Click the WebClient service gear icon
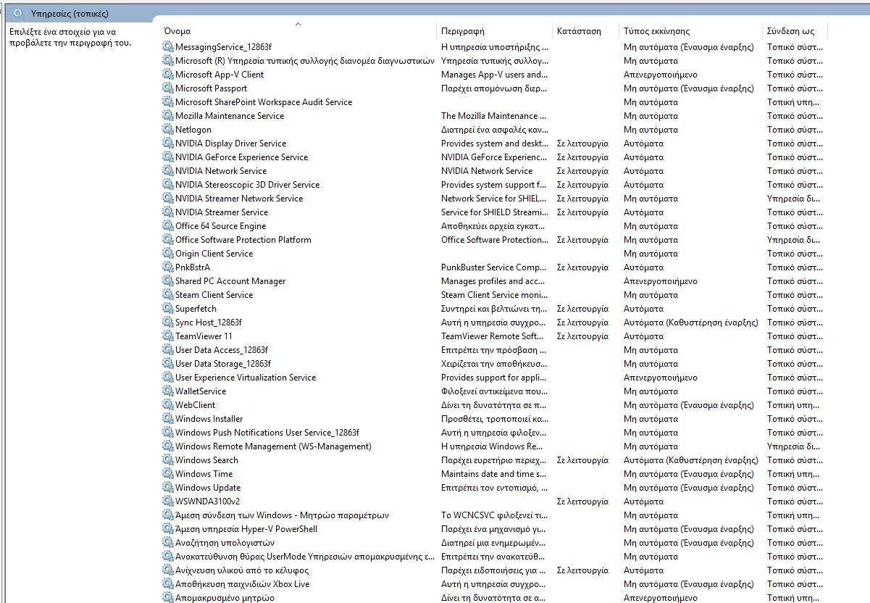The height and width of the screenshot is (603, 870). coord(168,405)
